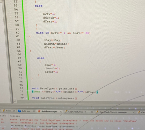
Task: Click the partially visible rightmost tab icon
Action: (139, 112)
